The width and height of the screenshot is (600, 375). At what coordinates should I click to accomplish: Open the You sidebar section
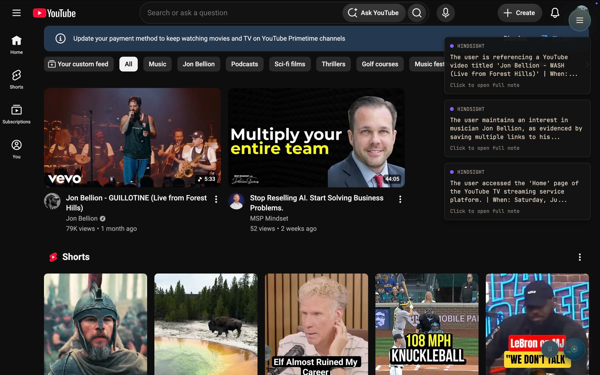pyautogui.click(x=16, y=149)
